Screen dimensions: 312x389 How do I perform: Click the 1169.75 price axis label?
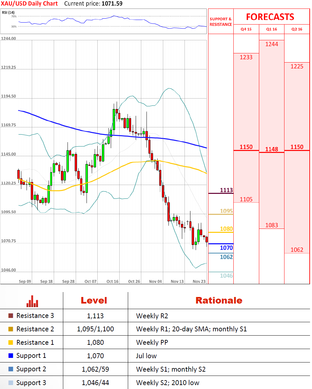coord(9,125)
